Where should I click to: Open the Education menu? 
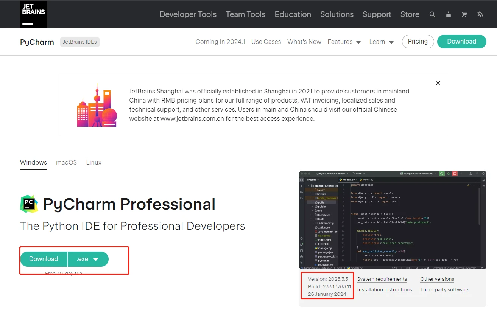coord(293,14)
